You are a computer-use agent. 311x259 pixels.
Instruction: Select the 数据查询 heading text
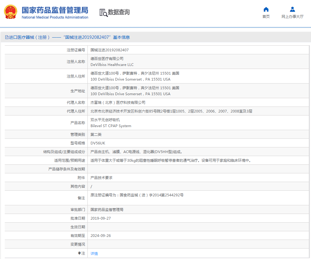(119, 13)
